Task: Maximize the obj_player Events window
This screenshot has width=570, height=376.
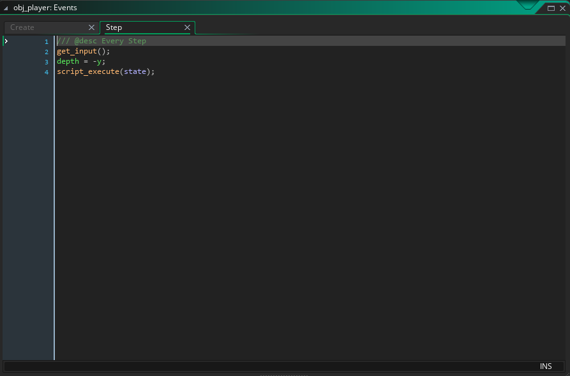Action: click(551, 8)
